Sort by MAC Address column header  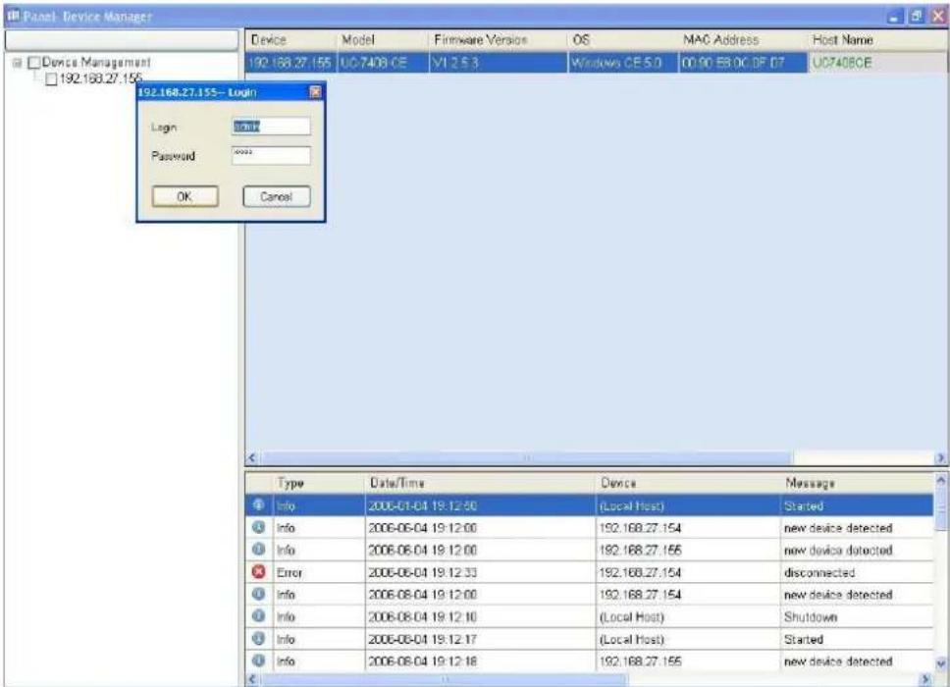tap(742, 40)
